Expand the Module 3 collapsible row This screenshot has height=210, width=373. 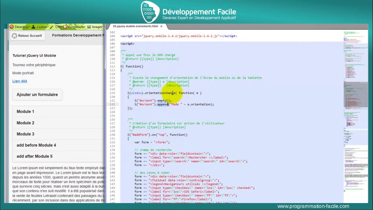pos(58,134)
